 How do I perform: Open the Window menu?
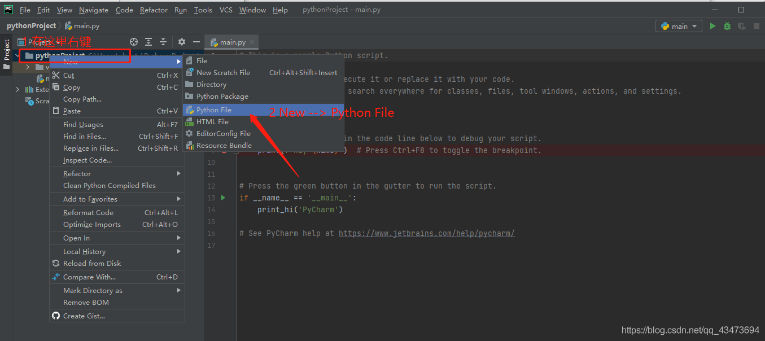[252, 10]
